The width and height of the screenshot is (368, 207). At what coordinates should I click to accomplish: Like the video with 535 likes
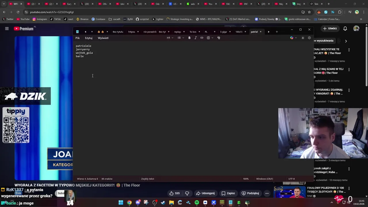point(175,193)
